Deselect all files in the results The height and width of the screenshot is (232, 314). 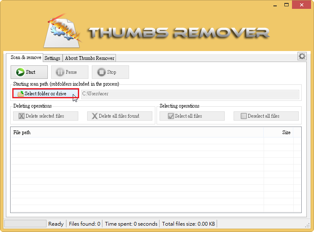tap(263, 116)
